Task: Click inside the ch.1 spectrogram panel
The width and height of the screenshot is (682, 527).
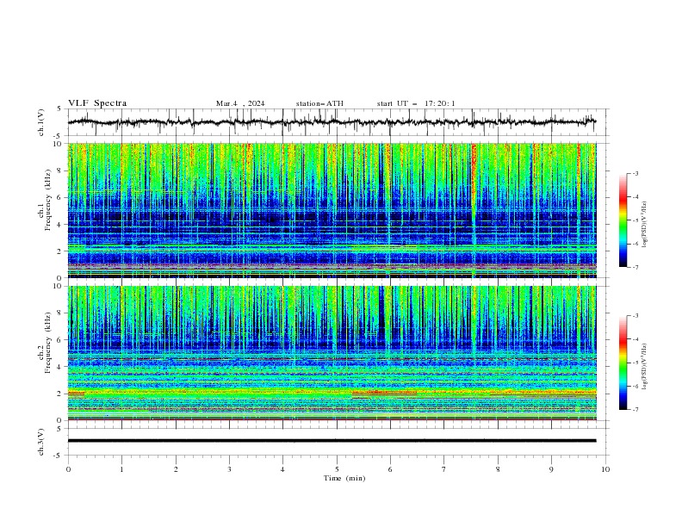Action: (x=332, y=210)
